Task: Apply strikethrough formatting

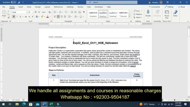Action: click(x=26, y=17)
